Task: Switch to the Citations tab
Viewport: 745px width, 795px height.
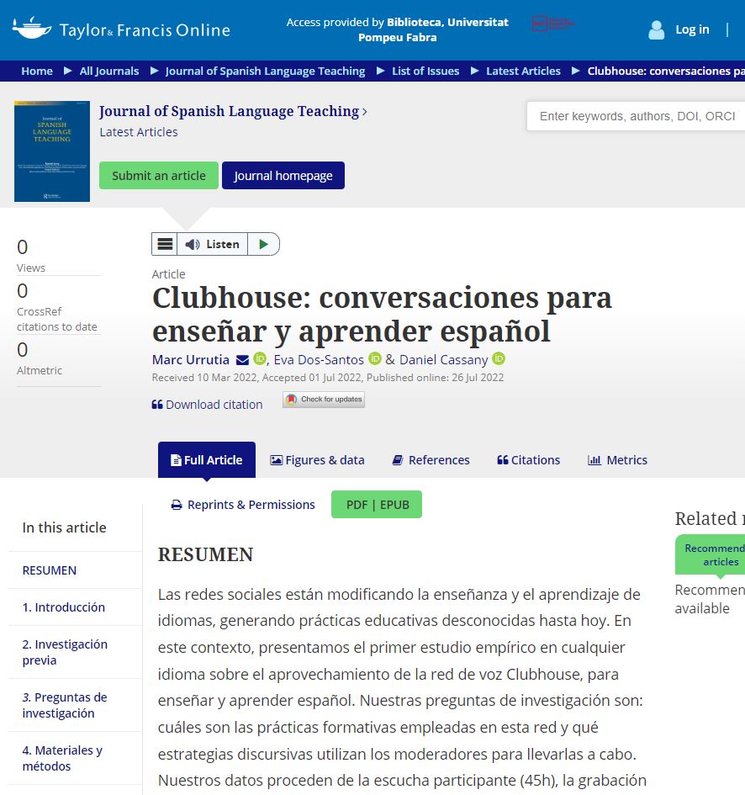Action: 529,460
